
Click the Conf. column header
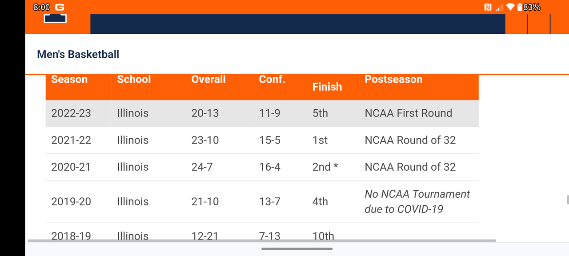tap(272, 80)
